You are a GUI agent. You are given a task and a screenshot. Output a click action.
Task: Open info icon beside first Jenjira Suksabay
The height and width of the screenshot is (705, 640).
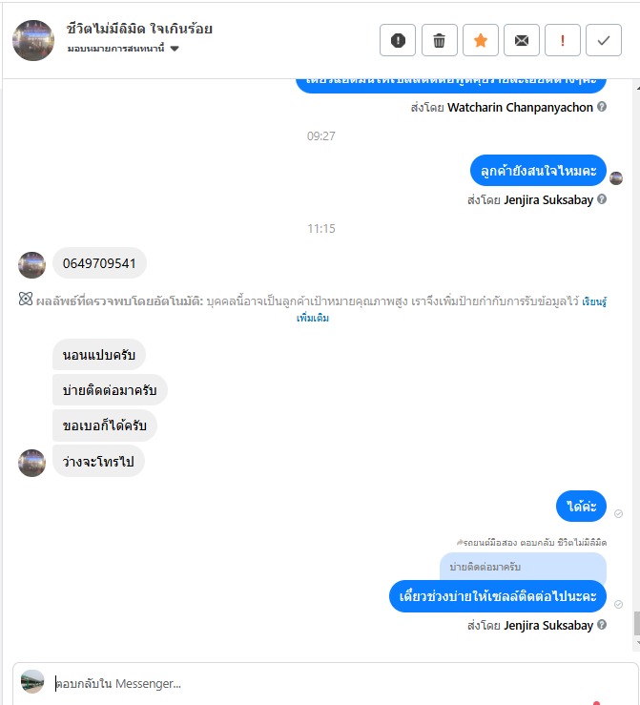(x=602, y=199)
